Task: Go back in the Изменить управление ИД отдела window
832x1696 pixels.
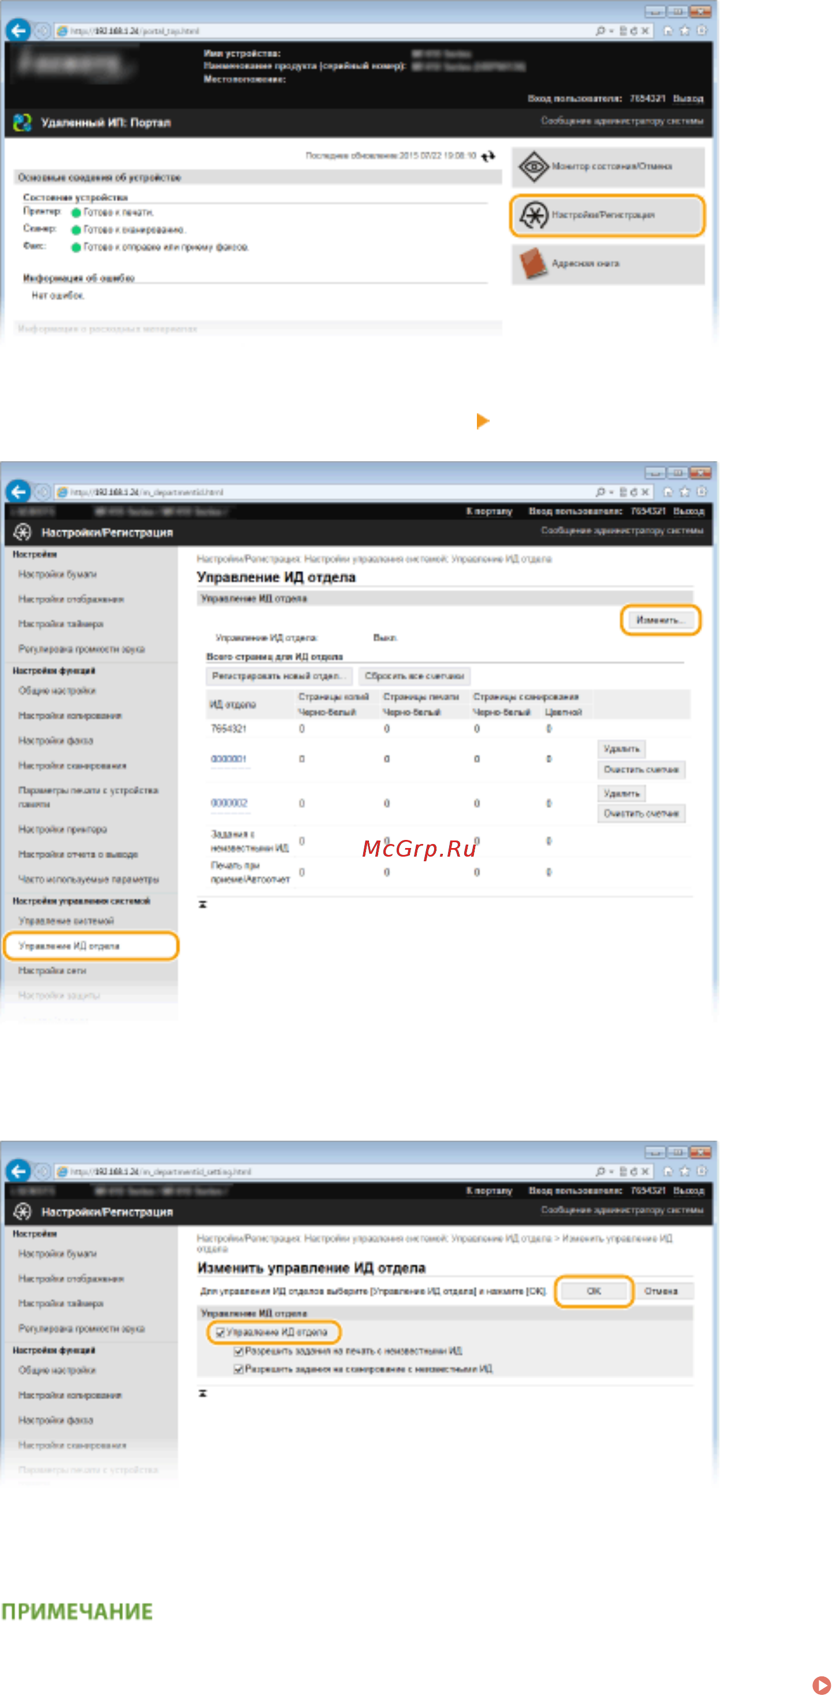Action: pos(19,1171)
